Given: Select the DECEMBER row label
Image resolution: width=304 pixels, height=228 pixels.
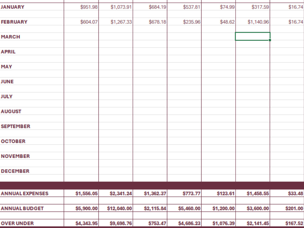Looking at the screenshot, I should [15, 171].
